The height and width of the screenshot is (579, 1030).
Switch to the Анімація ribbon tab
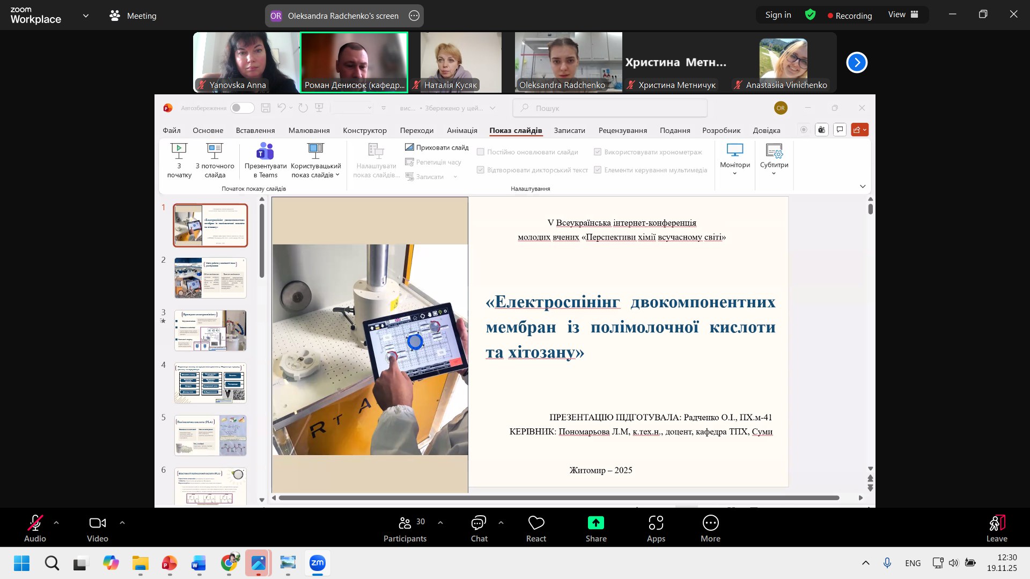461,130
